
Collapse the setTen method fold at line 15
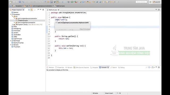point(50,46)
